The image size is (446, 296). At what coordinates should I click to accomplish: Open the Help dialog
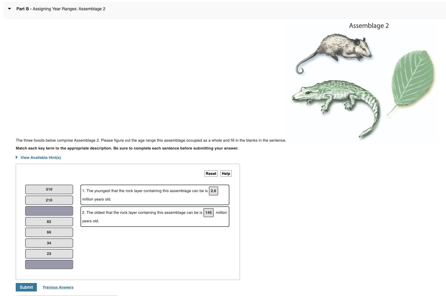[x=226, y=173]
